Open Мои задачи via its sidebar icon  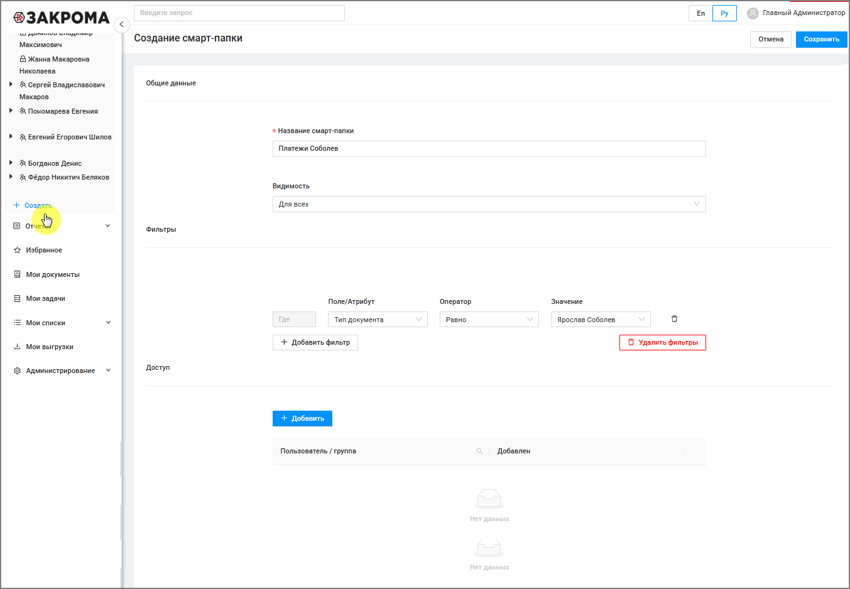[x=17, y=298]
